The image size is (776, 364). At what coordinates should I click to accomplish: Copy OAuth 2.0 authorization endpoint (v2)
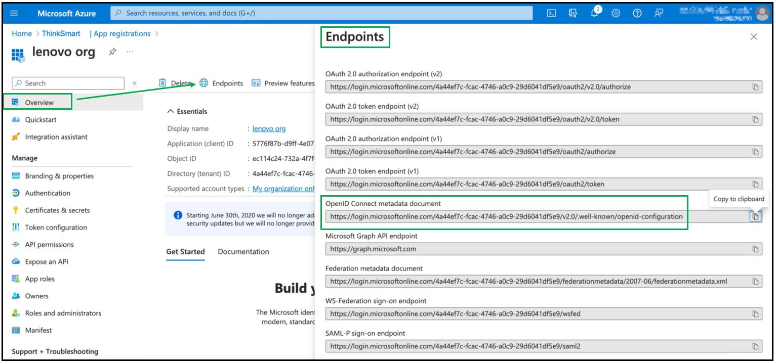pos(755,87)
